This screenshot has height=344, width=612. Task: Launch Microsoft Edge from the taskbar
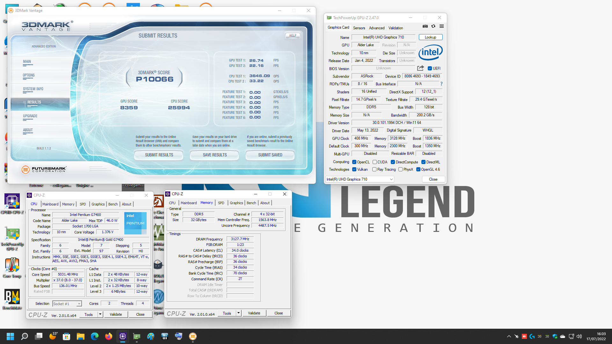tap(95, 336)
